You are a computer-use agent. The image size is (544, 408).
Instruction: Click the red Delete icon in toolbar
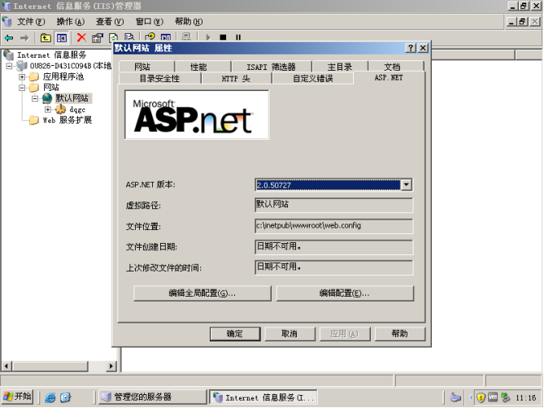coord(81,37)
